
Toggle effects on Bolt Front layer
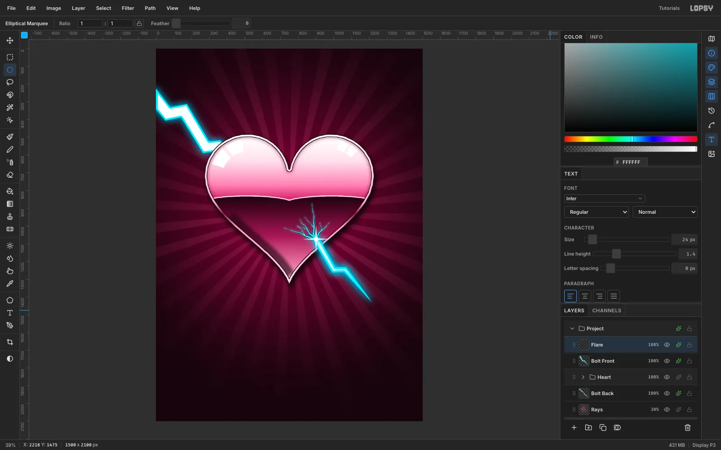coord(678,361)
